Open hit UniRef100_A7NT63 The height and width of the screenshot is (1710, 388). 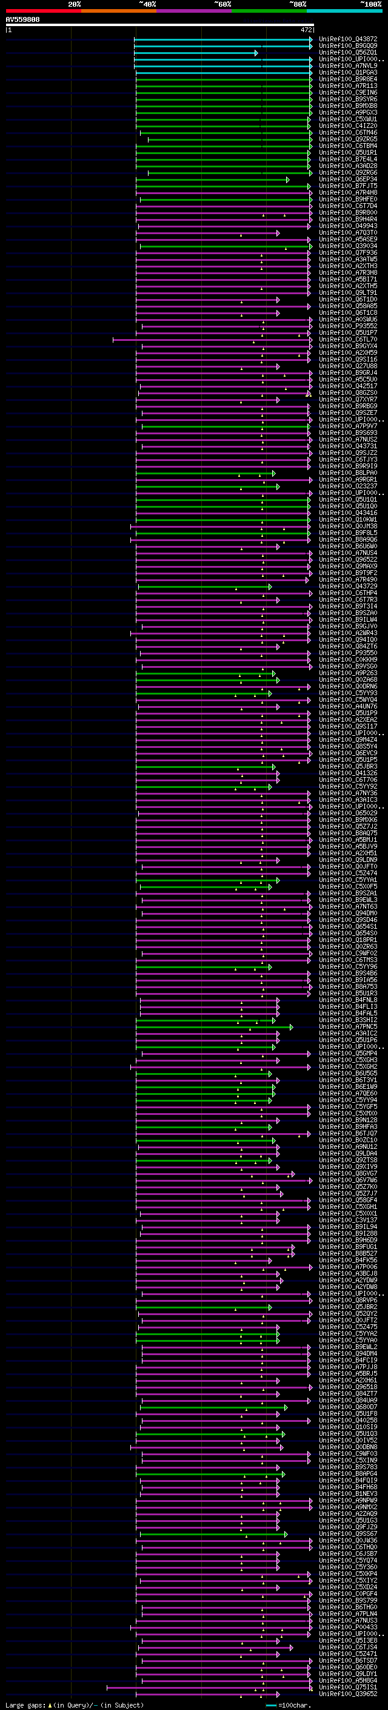(x=348, y=907)
